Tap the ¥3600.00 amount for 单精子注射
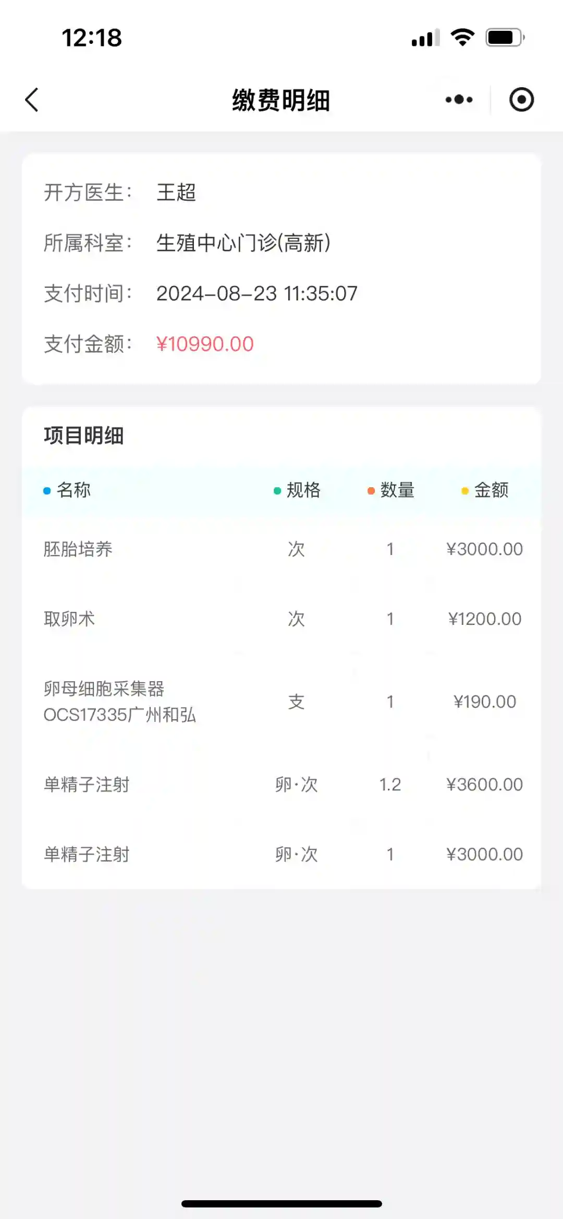The width and height of the screenshot is (563, 1219). pyautogui.click(x=484, y=784)
